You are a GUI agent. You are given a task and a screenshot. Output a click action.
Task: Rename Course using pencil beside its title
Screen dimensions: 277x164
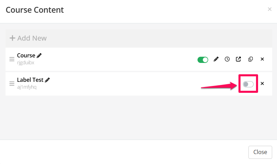point(39,56)
